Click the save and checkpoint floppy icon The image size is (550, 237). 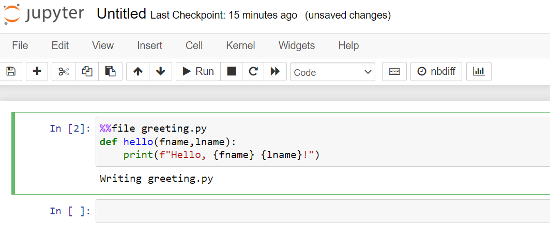[x=11, y=72]
